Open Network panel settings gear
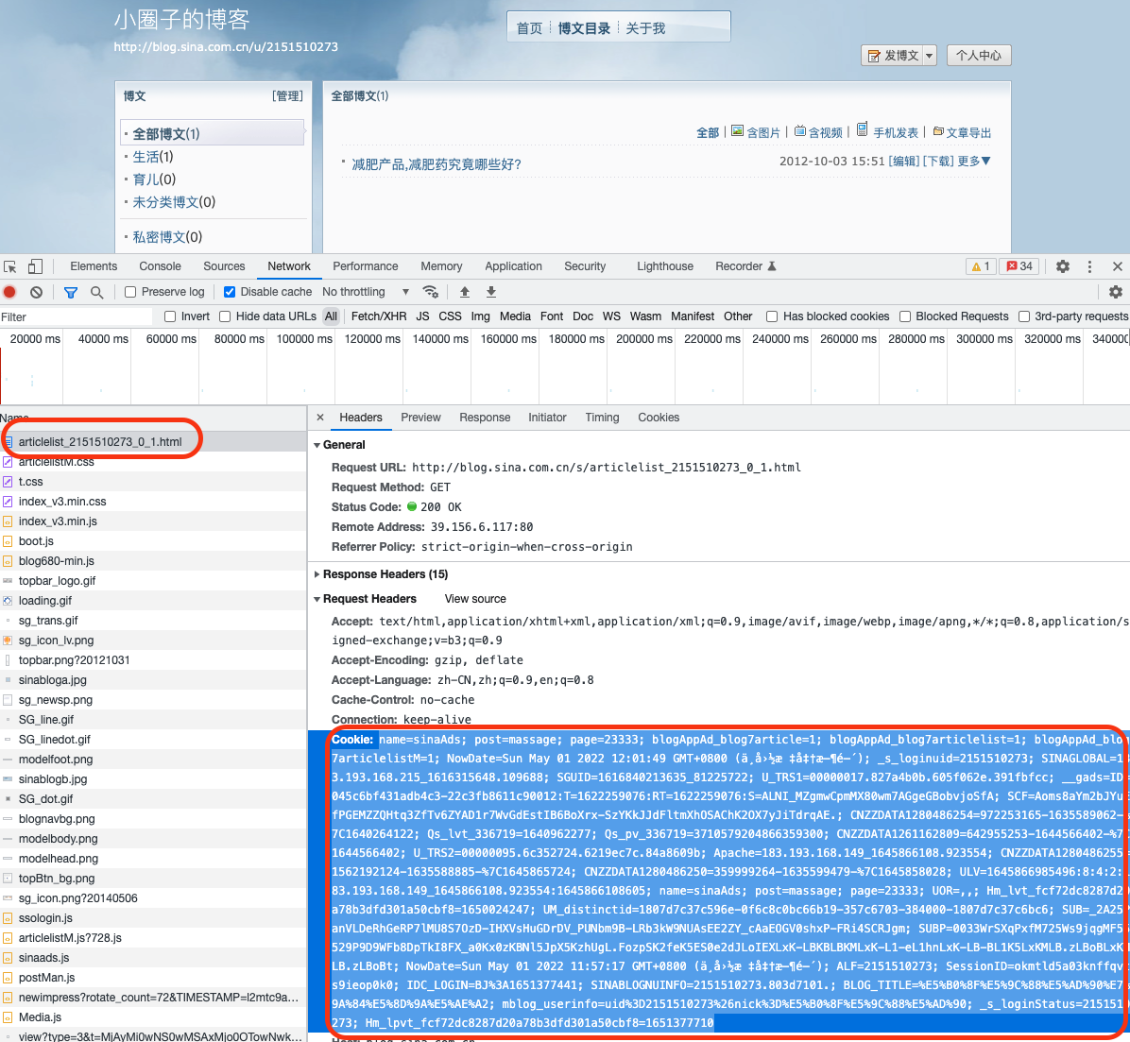1130x1042 pixels. [x=1116, y=292]
